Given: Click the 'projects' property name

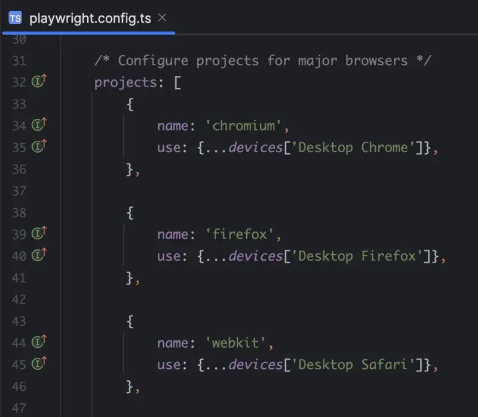Looking at the screenshot, I should pyautogui.click(x=125, y=82).
